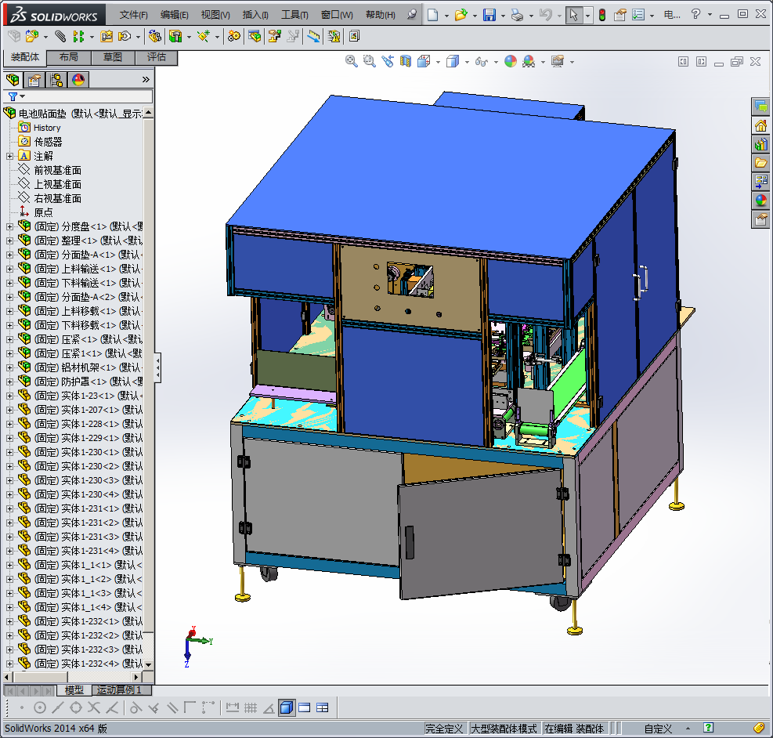Click the Reference Geometry icon
The image size is (773, 738).
(x=204, y=36)
